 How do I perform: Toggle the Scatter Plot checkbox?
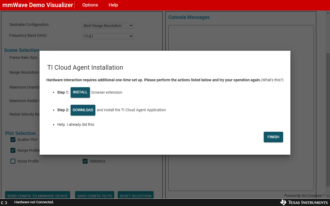(x=13, y=140)
